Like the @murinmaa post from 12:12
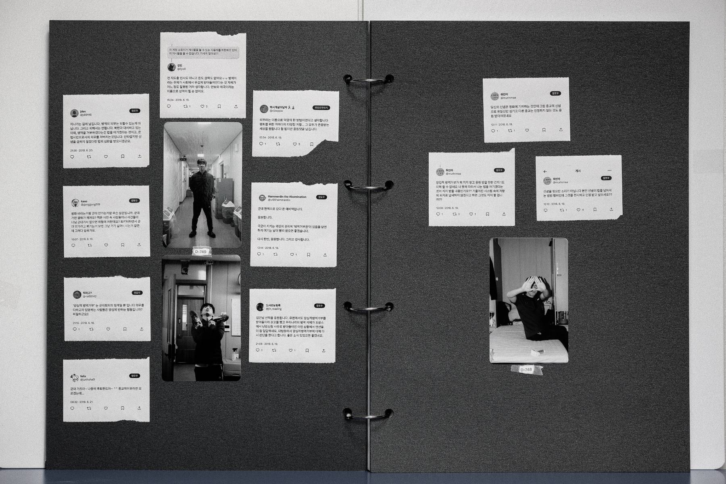This screenshot has height=484, width=726. pos(578,210)
